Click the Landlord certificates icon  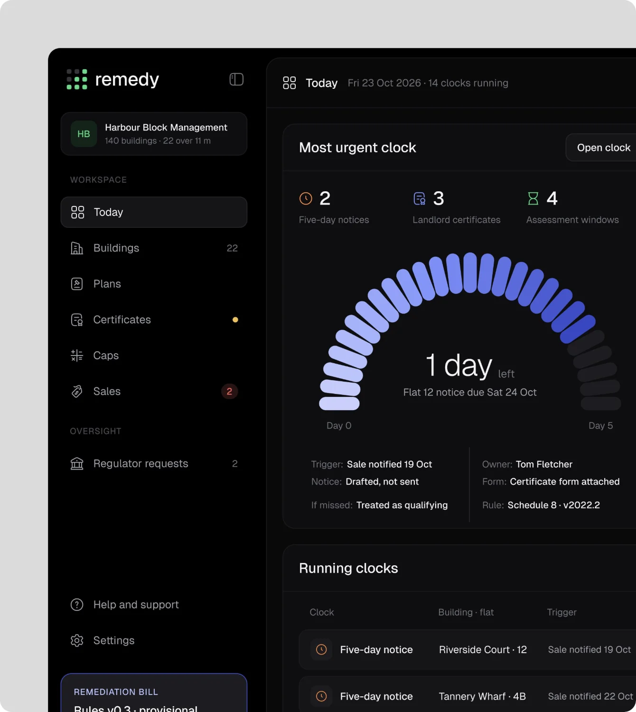[x=420, y=198]
